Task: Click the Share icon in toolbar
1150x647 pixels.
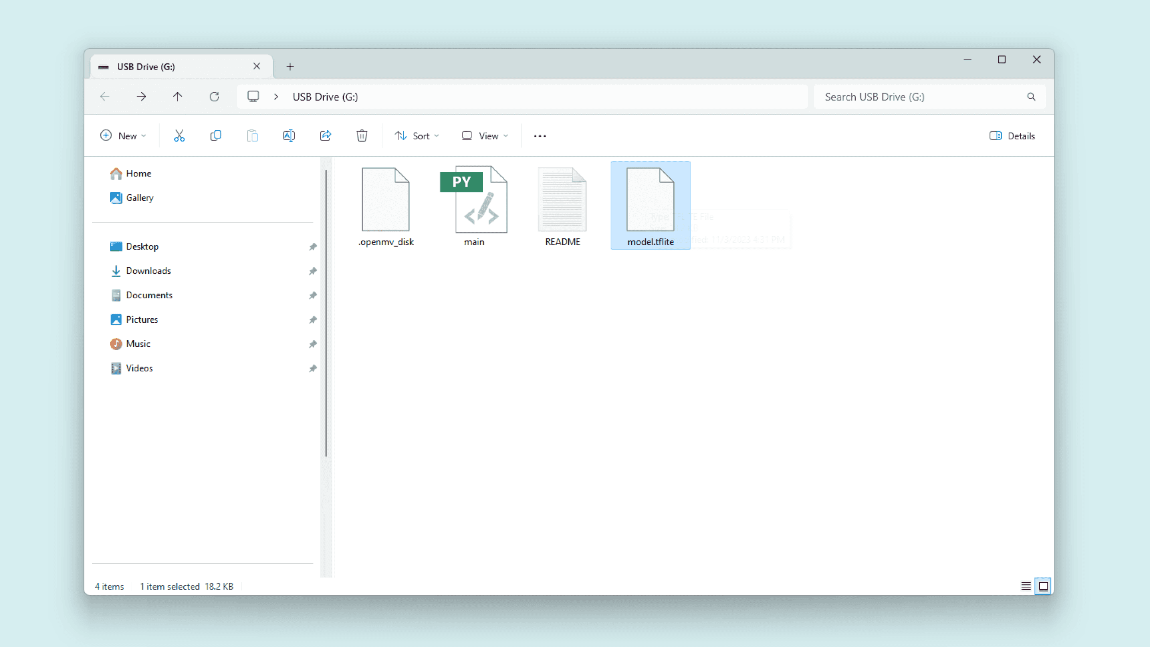Action: (325, 136)
